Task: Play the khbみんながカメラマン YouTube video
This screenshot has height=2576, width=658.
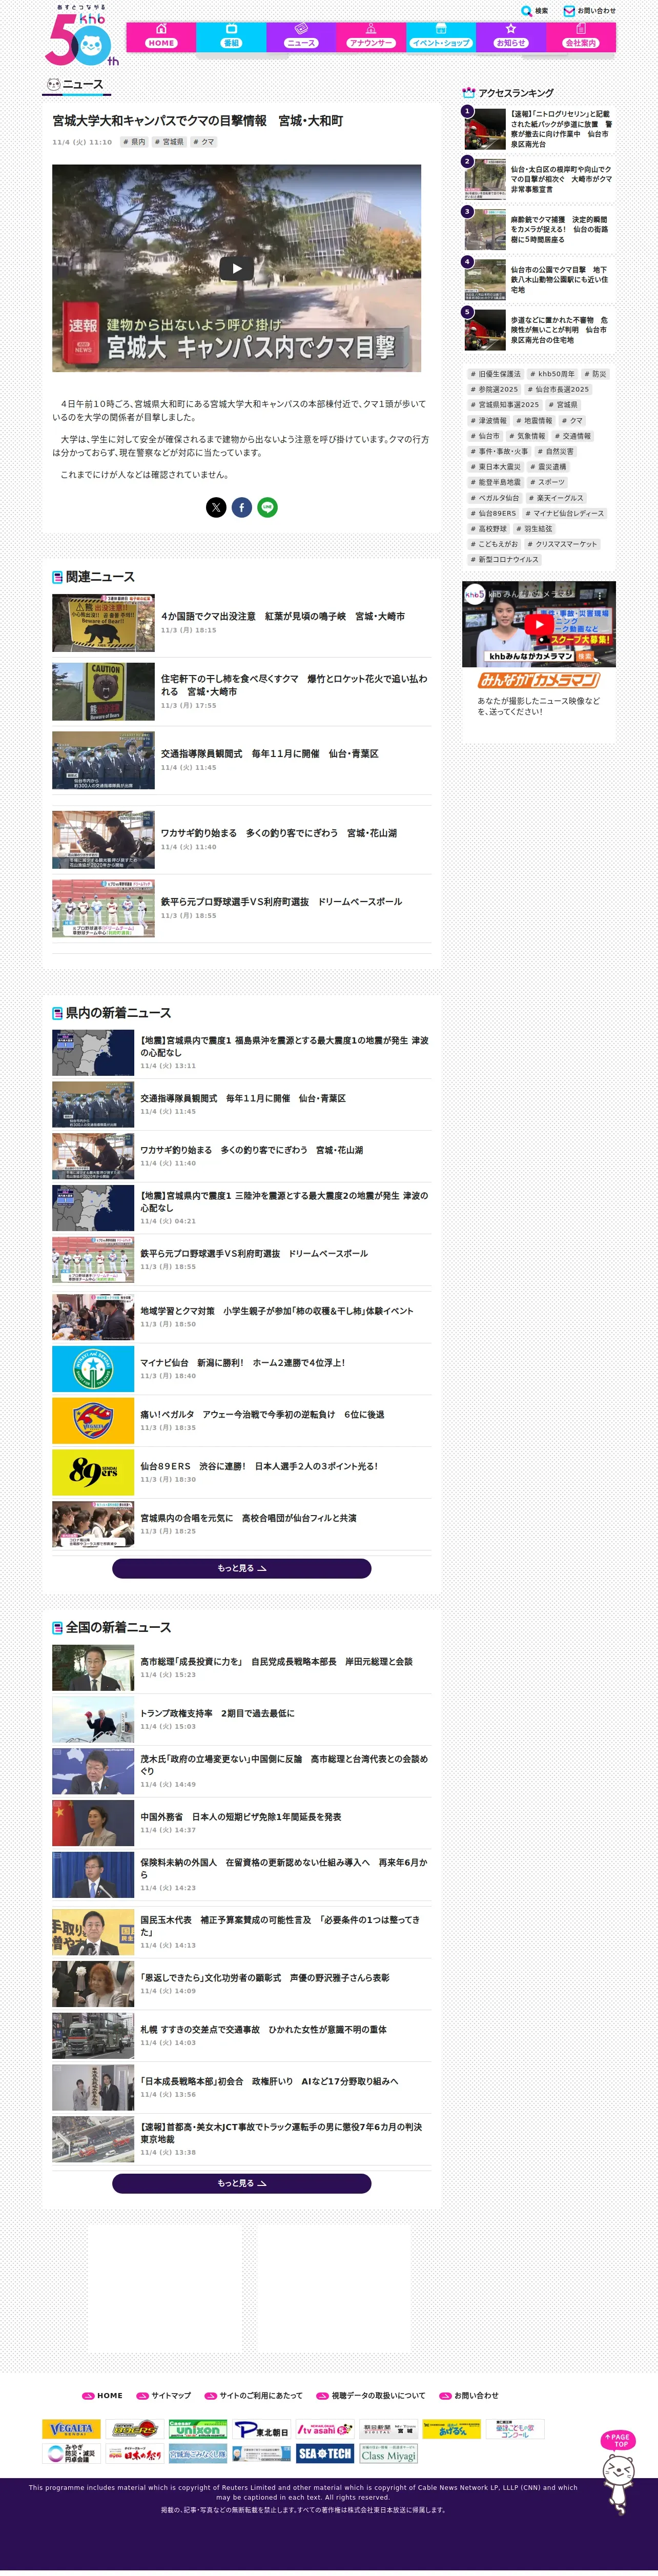Action: 538,624
